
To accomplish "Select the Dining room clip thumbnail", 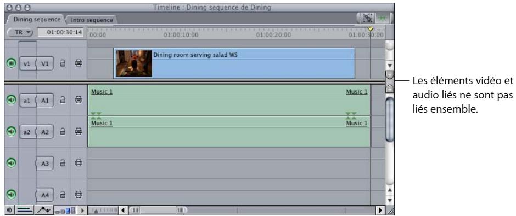I will (x=134, y=63).
